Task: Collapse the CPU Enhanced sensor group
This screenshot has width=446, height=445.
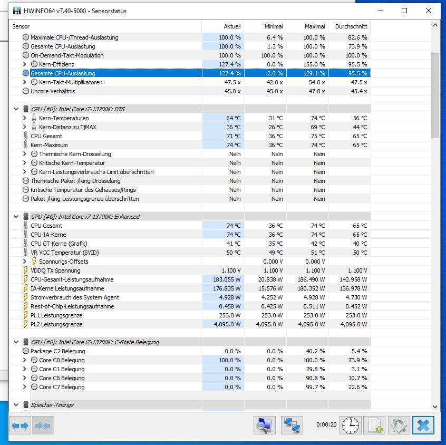Action: [x=16, y=217]
